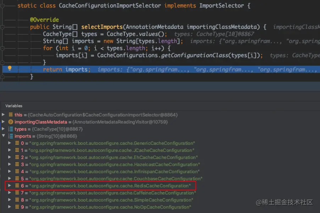Collapse the imports array node
The width and height of the screenshot is (320, 213).
pyautogui.click(x=4, y=136)
